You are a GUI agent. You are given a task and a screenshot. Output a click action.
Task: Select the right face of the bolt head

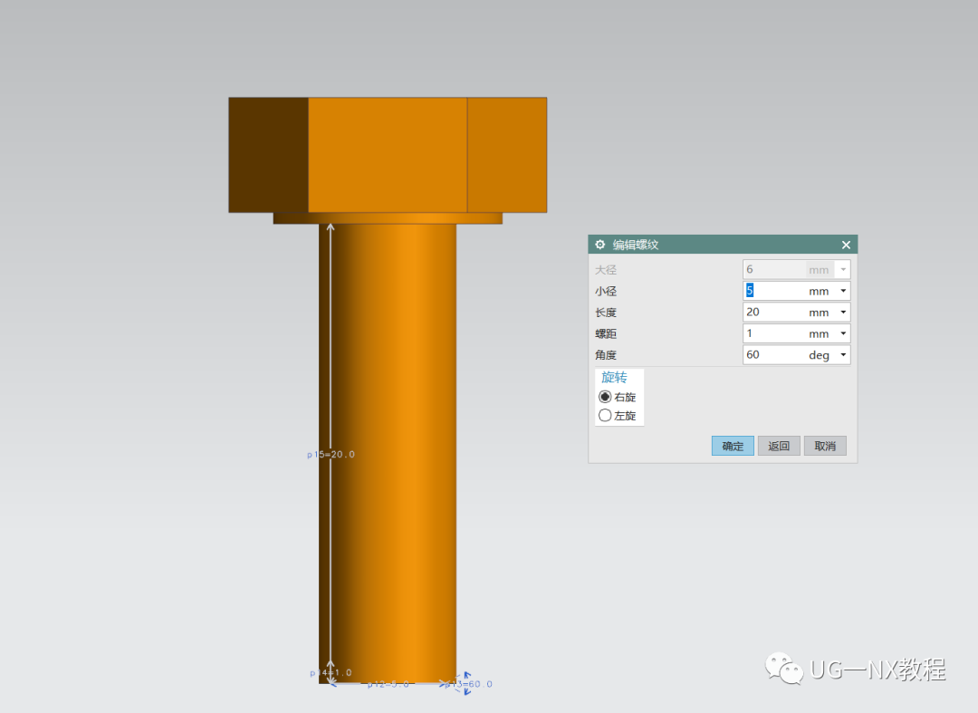pos(507,155)
